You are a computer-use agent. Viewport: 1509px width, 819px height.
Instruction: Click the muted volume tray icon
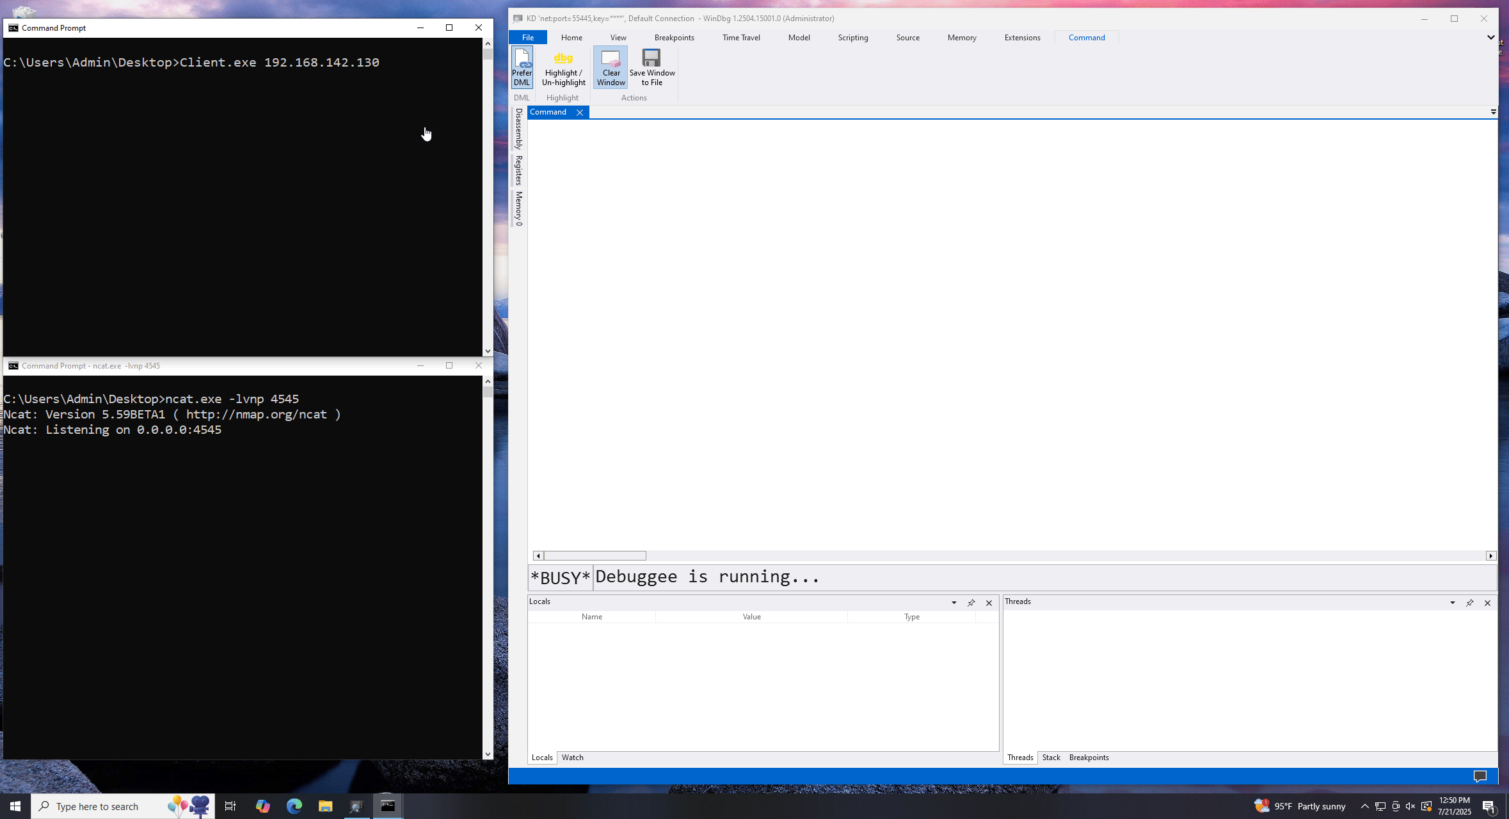(x=1410, y=806)
